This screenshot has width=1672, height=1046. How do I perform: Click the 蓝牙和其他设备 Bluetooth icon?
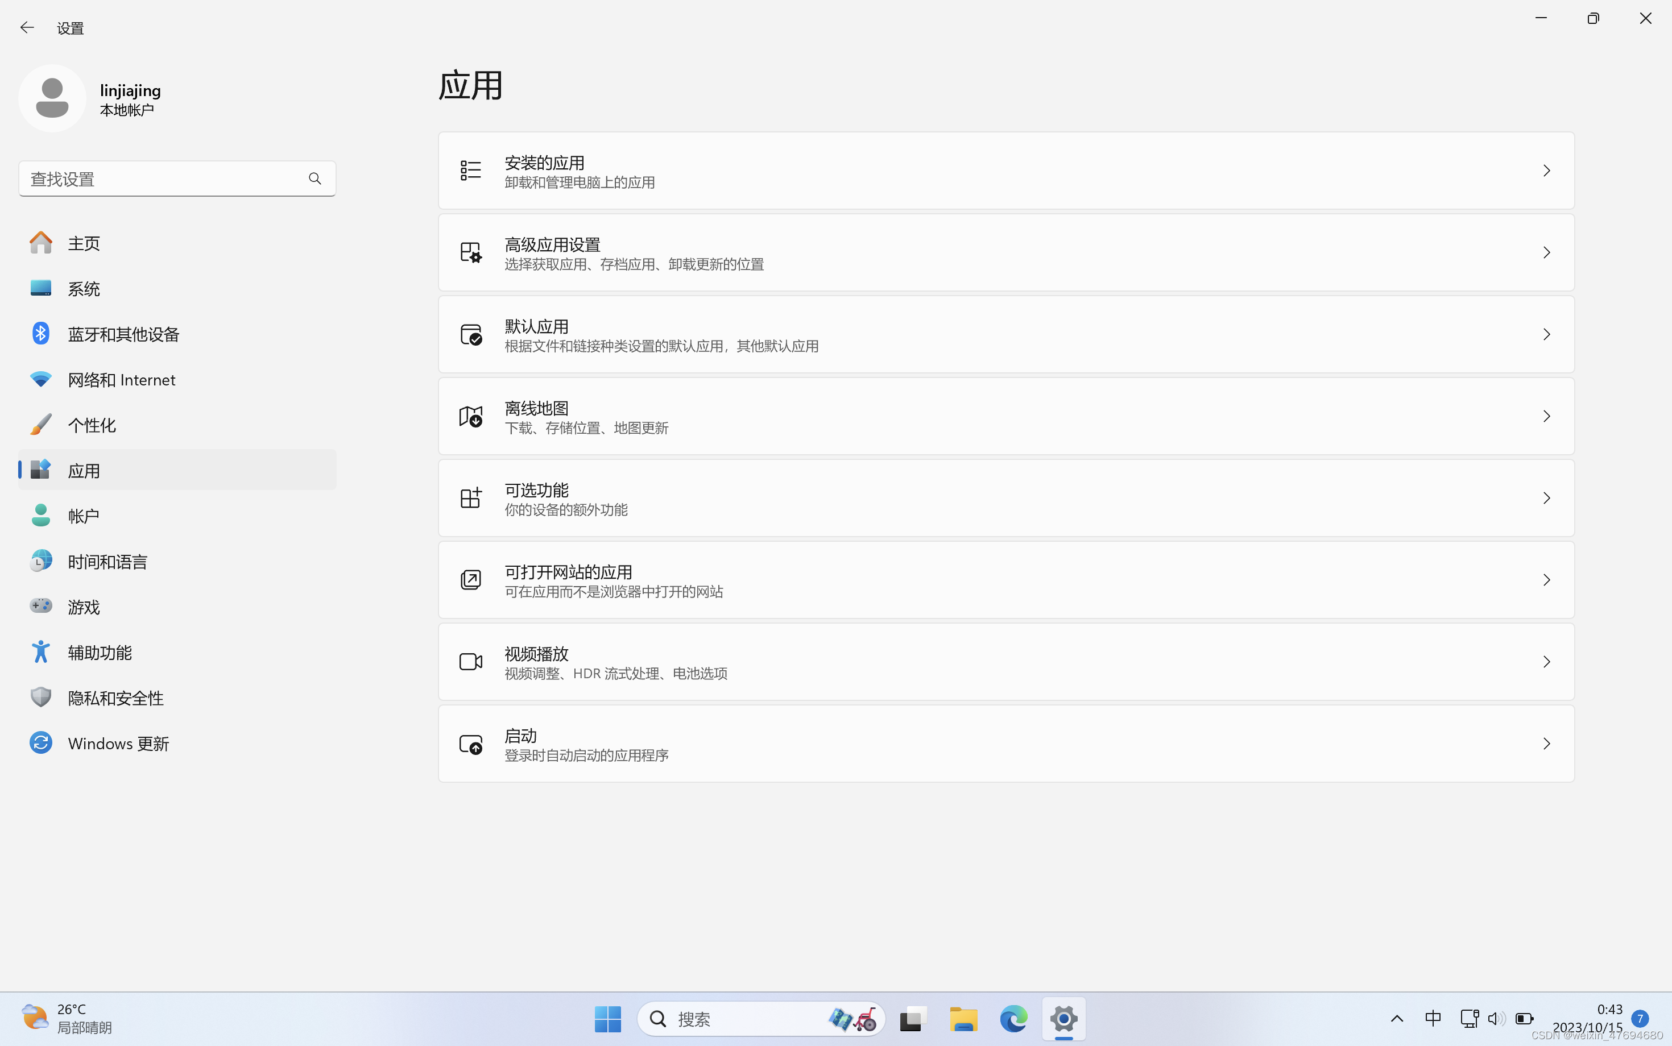pos(41,334)
